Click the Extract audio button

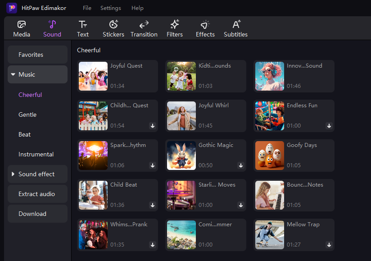(37, 194)
